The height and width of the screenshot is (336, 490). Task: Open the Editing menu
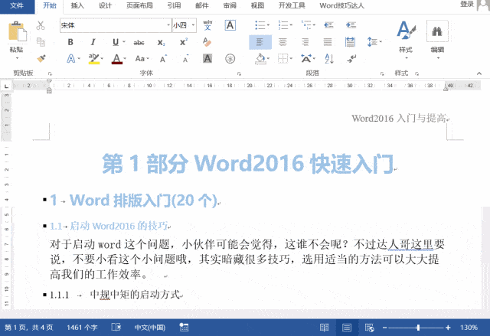point(437,38)
